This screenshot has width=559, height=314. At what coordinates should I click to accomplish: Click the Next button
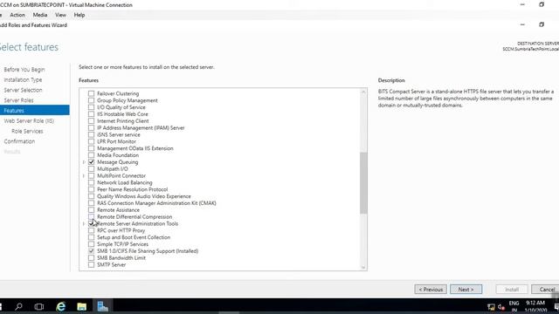point(466,290)
